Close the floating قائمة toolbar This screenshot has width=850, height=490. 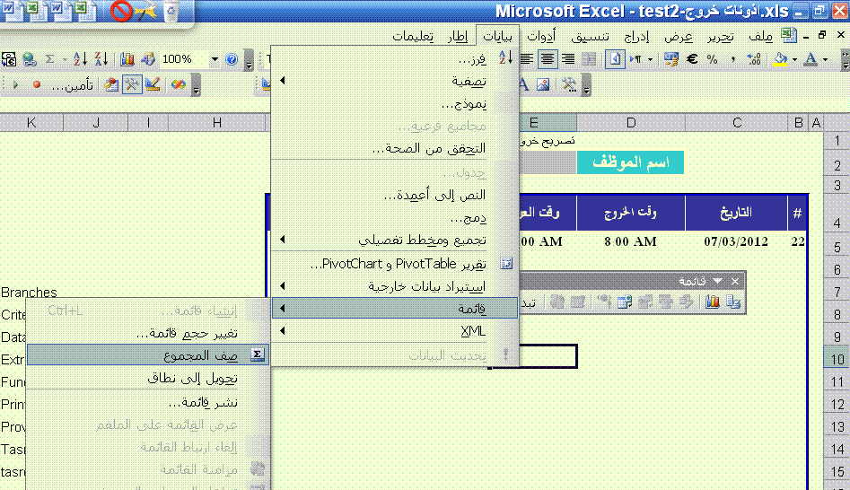click(x=735, y=281)
